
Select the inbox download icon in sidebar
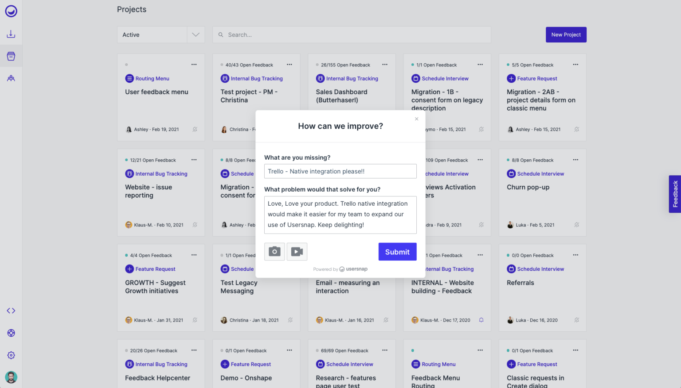(x=11, y=34)
